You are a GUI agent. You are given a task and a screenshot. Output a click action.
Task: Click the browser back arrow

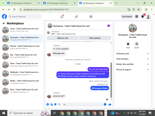coord(3,10)
